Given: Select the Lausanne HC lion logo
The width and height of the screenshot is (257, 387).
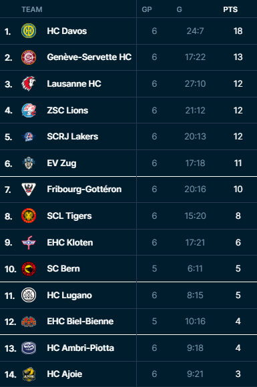Looking at the screenshot, I should click(x=29, y=83).
